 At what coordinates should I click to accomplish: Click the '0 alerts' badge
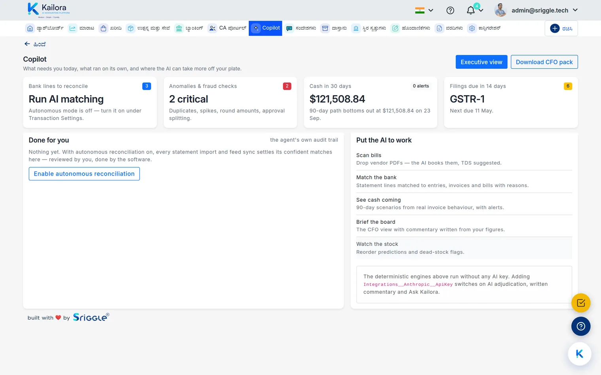pos(421,86)
